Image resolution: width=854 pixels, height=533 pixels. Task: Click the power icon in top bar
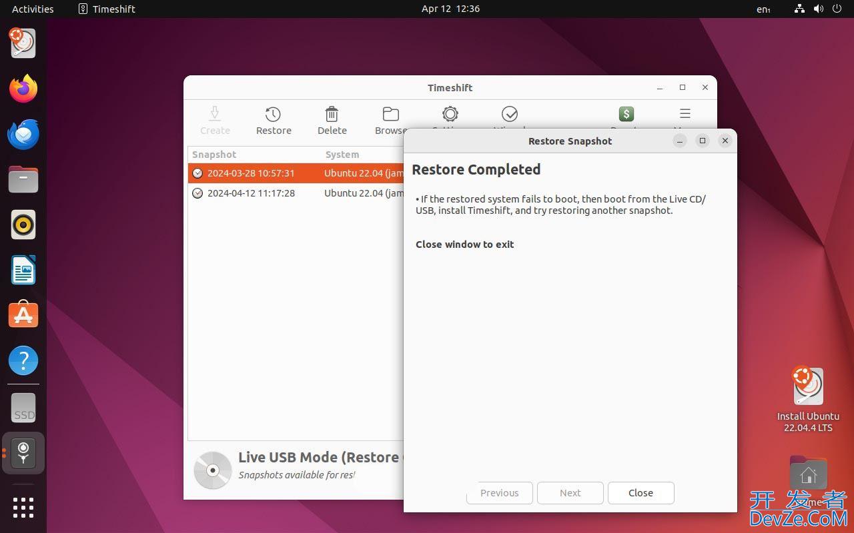(x=837, y=9)
